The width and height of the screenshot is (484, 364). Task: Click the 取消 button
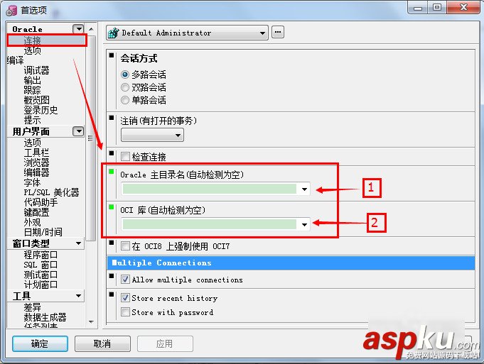102,343
